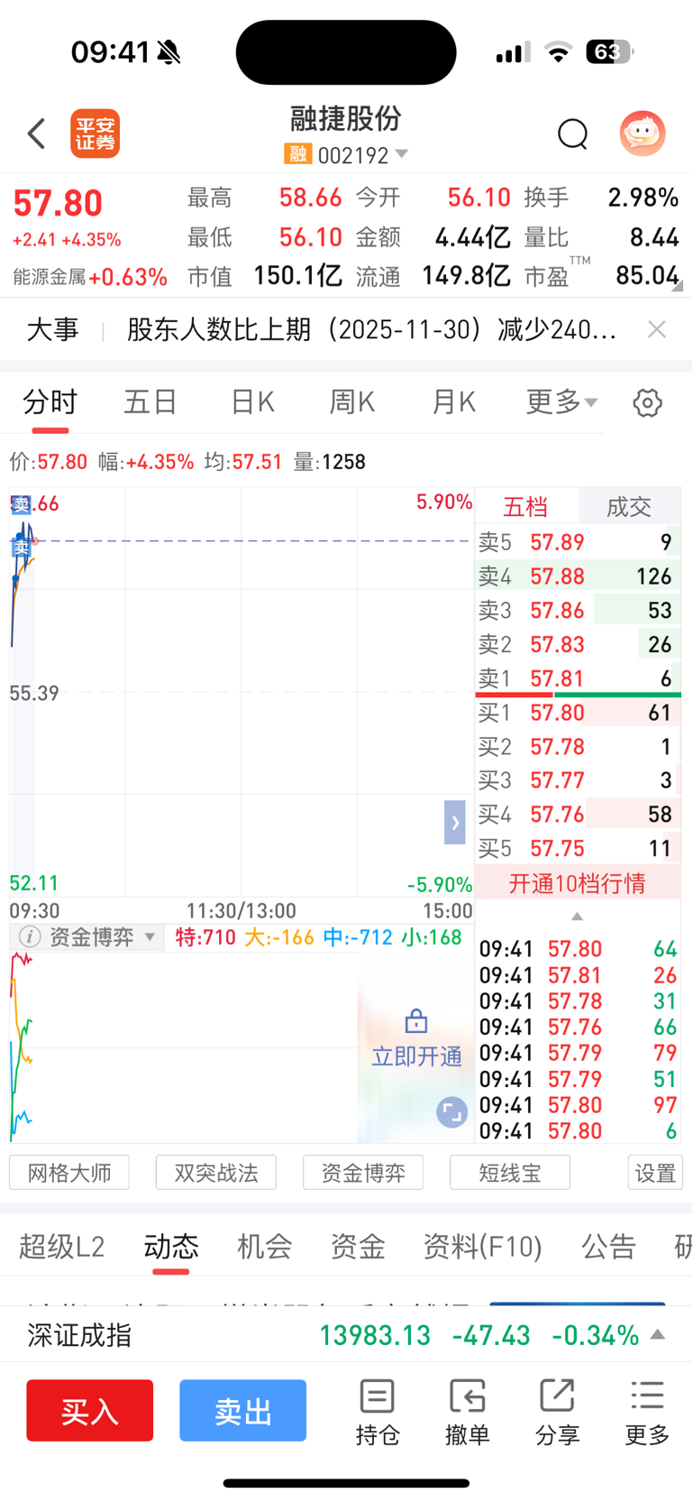This screenshot has width=693, height=1502.
Task: Switch to 日K chart tab
Action: point(252,402)
